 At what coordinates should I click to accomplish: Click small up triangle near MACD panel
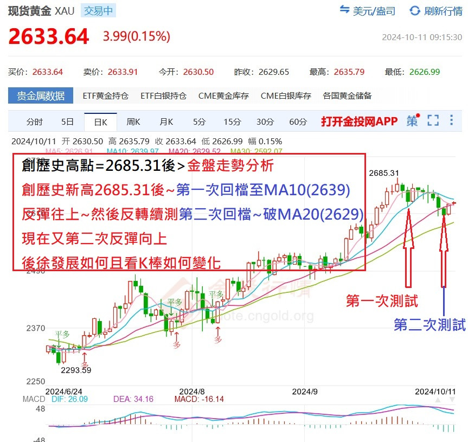(x=438, y=400)
